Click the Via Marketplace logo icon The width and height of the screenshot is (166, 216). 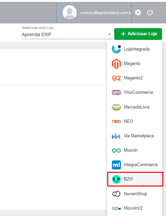tap(116, 136)
